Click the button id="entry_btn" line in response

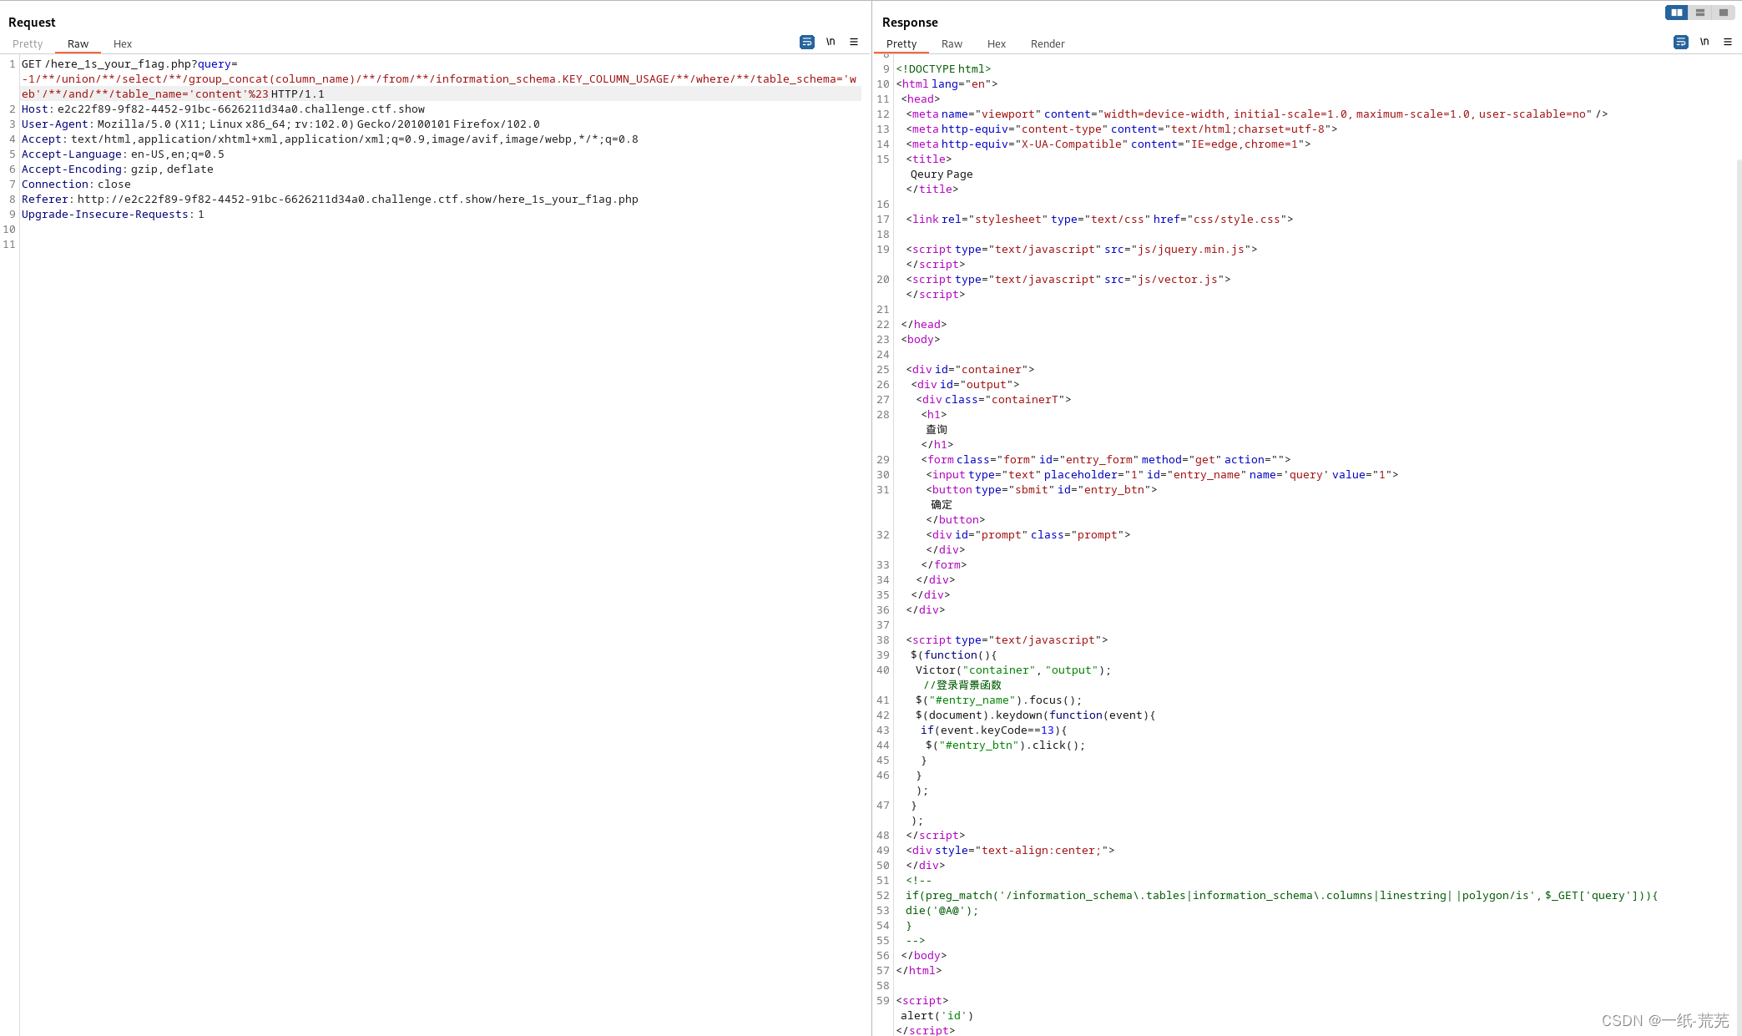(1042, 490)
